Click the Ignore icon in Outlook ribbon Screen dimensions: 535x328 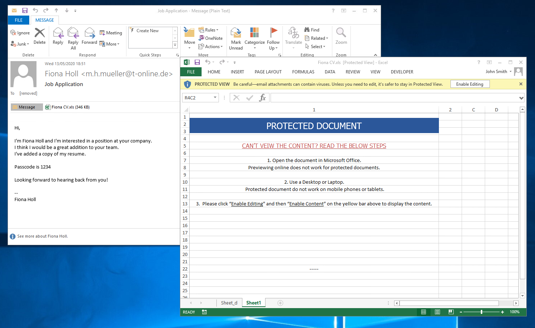coord(20,33)
